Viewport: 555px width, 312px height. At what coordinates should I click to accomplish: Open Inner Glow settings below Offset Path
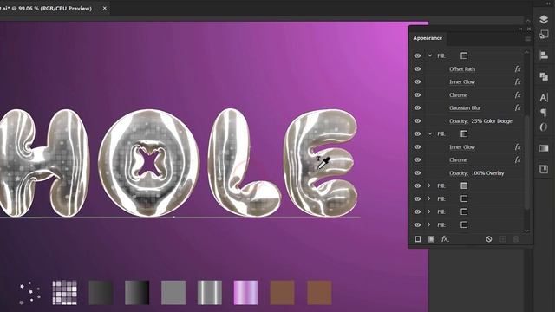click(x=462, y=82)
